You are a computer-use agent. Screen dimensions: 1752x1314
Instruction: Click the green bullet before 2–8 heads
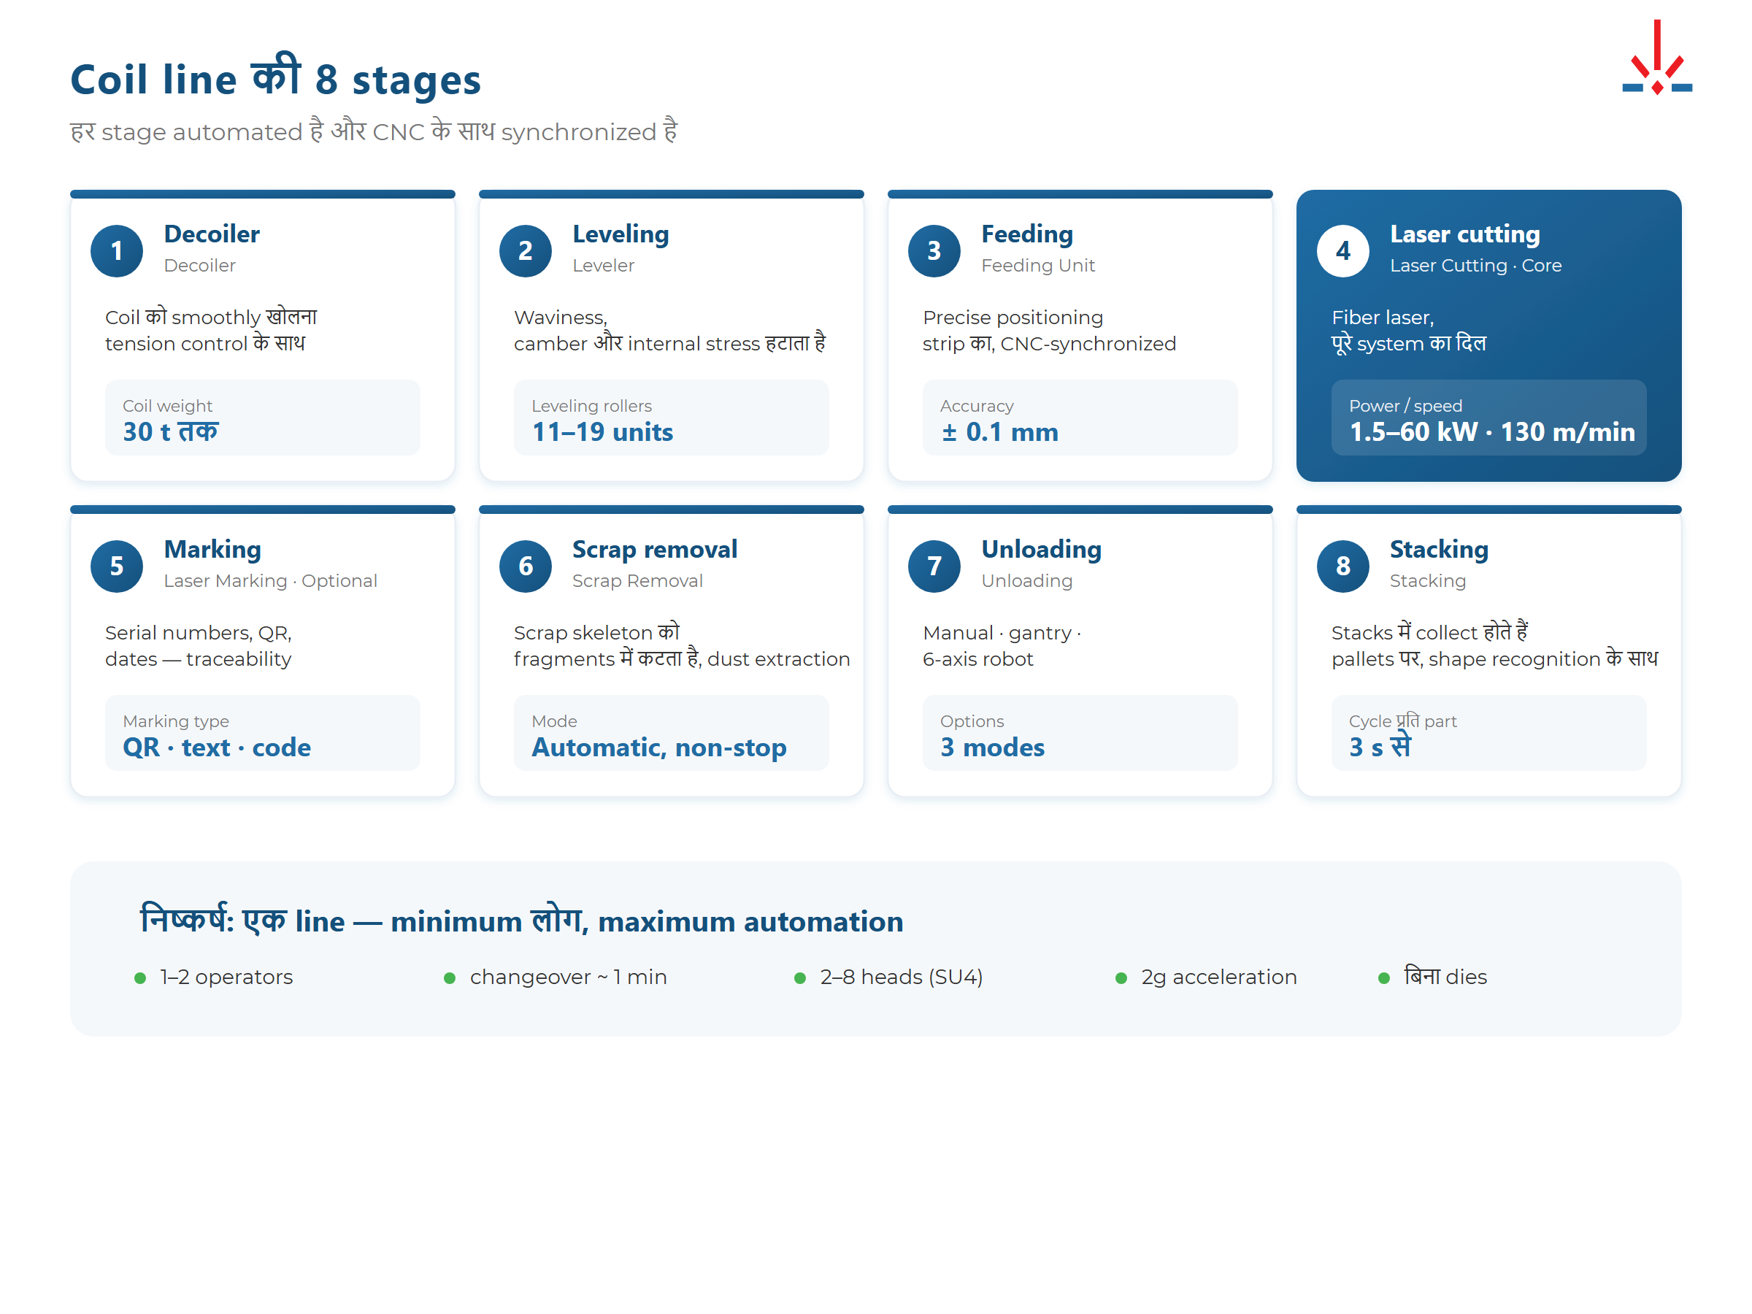[x=800, y=978]
